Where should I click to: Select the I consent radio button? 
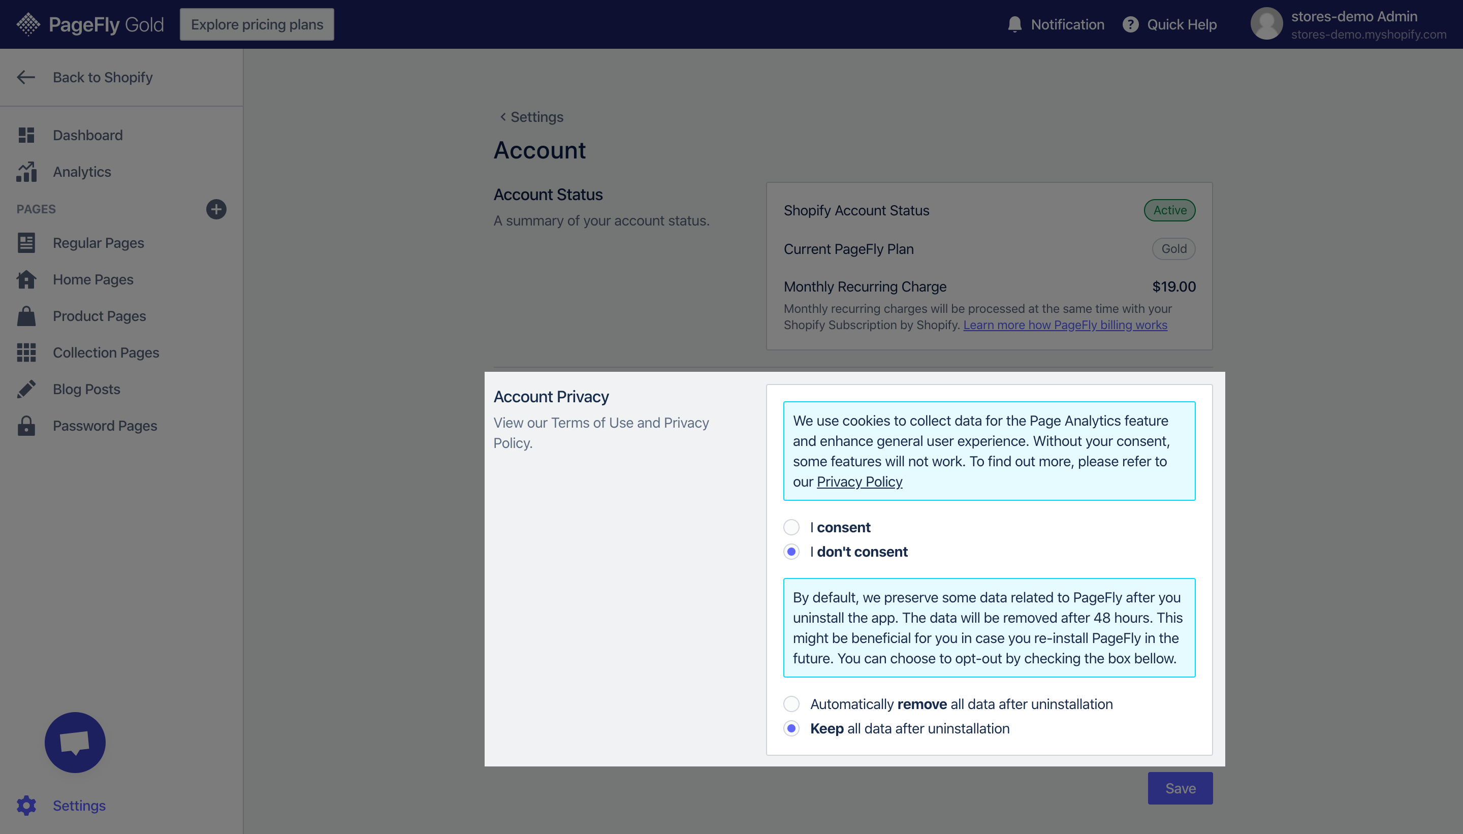pos(791,528)
